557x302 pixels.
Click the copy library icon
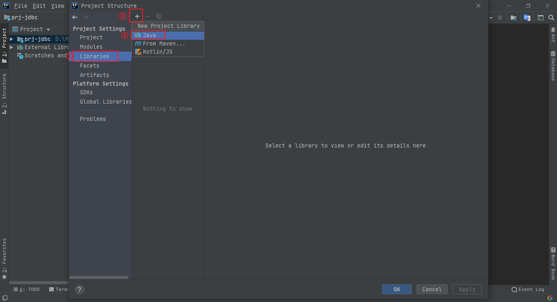158,16
